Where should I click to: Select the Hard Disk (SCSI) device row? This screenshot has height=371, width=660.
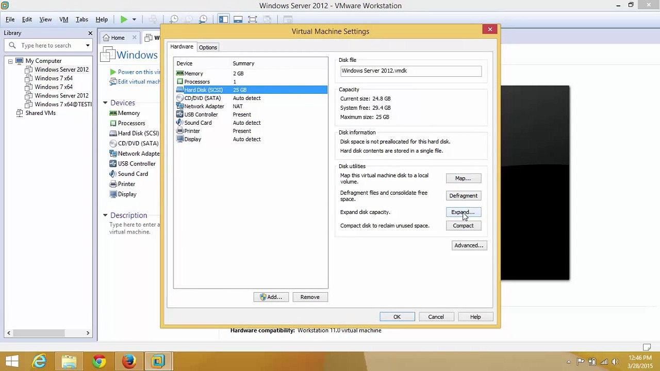coord(251,90)
